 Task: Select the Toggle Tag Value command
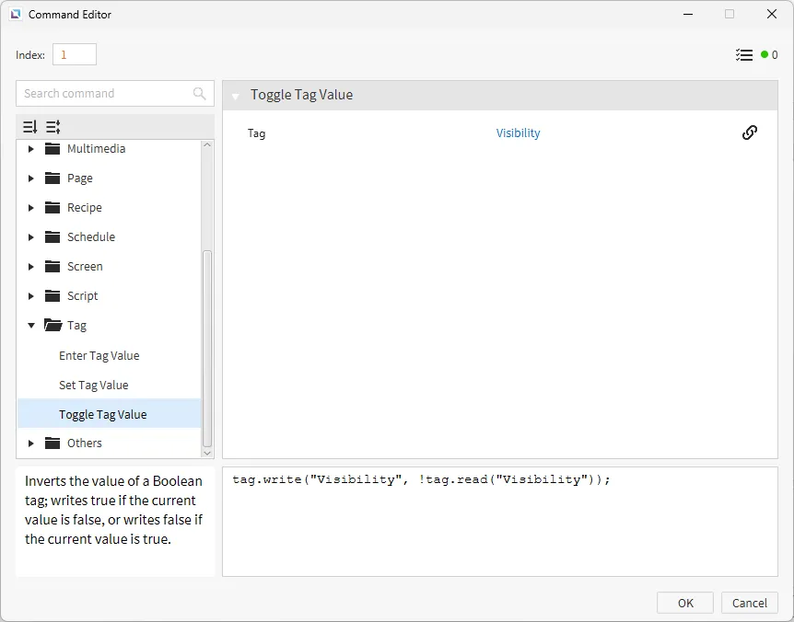[103, 415]
